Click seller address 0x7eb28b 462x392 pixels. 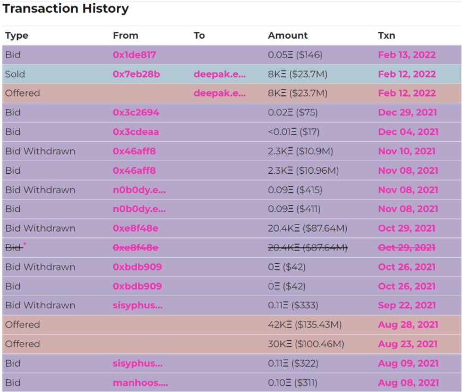[x=136, y=74]
